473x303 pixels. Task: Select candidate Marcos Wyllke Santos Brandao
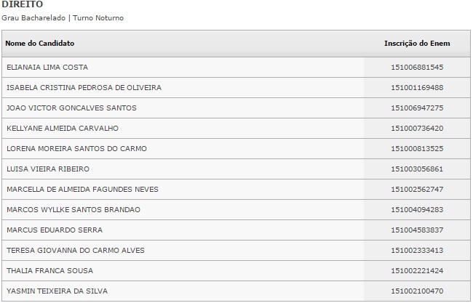coord(73,210)
